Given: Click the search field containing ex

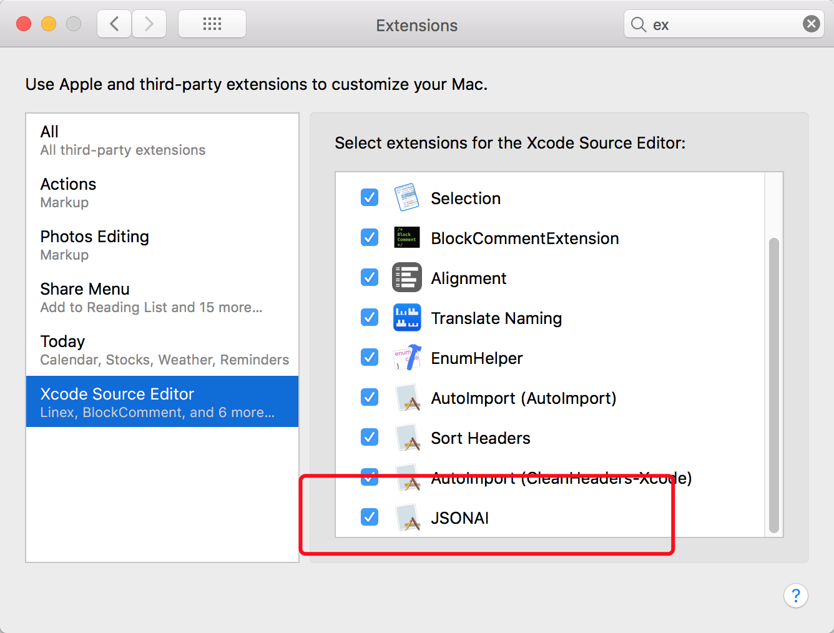Looking at the screenshot, I should (724, 24).
